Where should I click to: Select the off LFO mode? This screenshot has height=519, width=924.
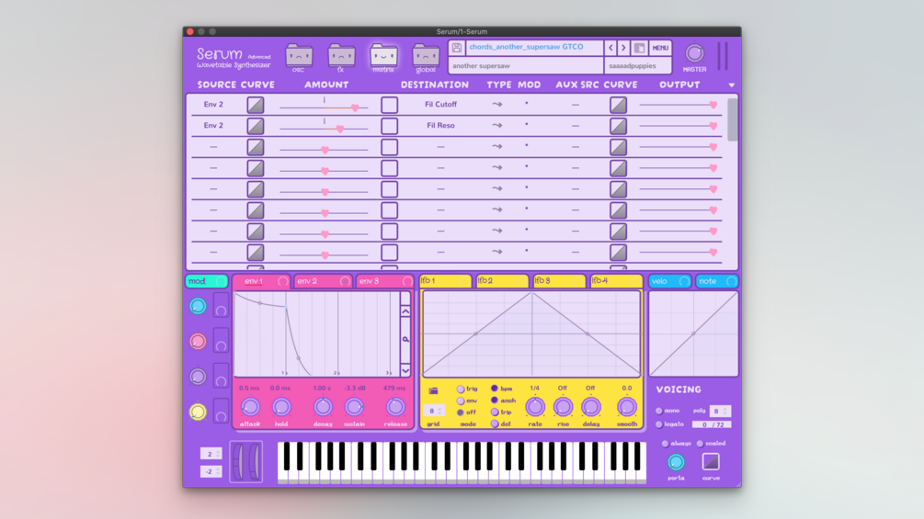coord(461,412)
